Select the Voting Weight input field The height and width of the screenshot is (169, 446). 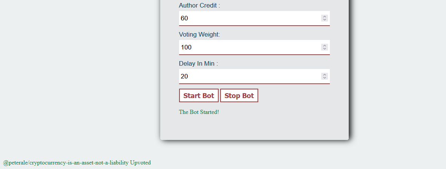pos(254,47)
